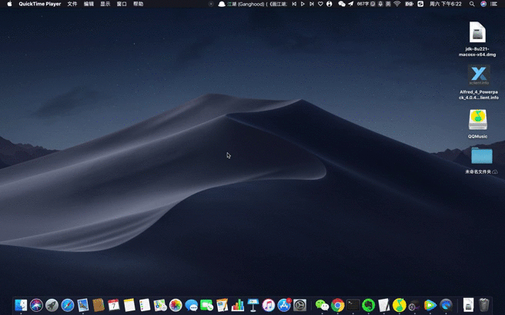
Task: Open Google Chrome in the Dock
Action: click(x=337, y=305)
